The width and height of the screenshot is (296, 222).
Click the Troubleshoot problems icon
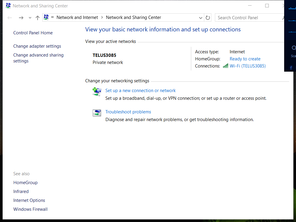(97, 113)
